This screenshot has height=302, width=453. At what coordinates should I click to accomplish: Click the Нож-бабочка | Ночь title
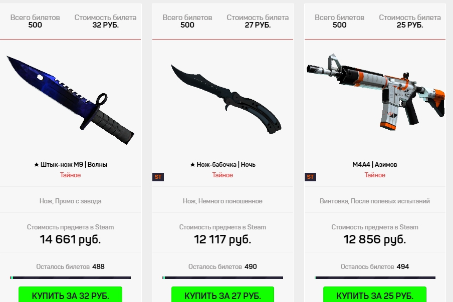(x=223, y=165)
